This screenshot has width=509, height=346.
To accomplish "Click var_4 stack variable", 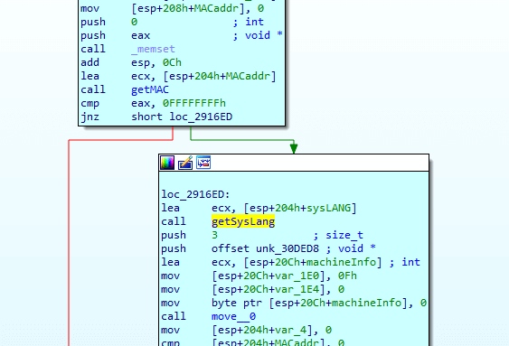I will click(290, 330).
